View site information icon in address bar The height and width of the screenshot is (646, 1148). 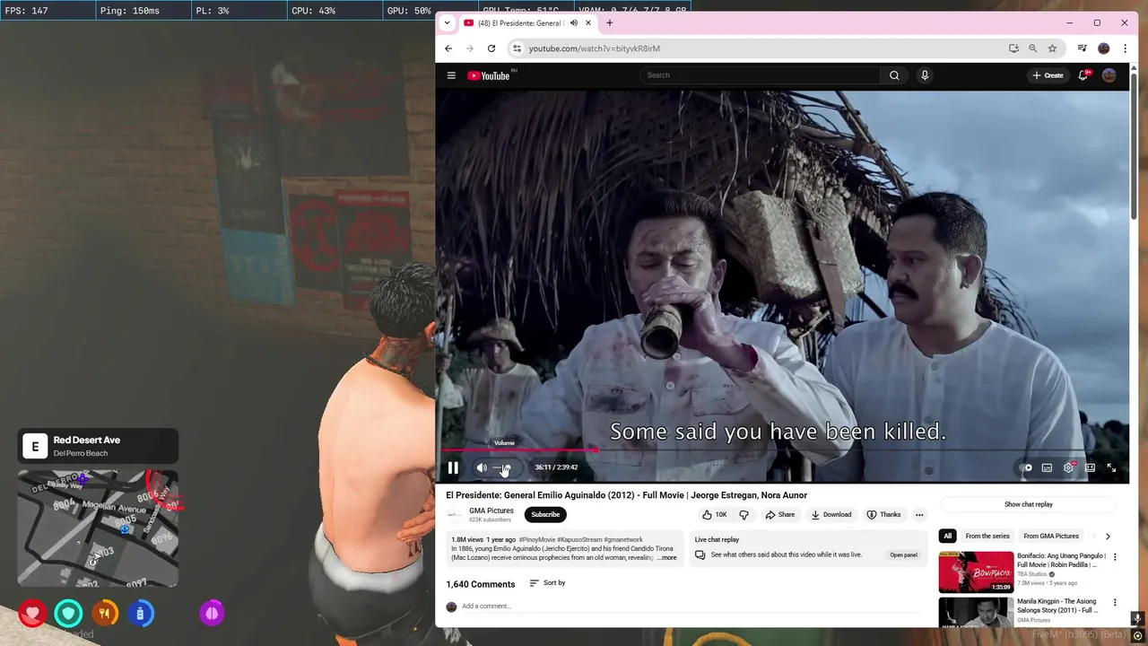pyautogui.click(x=516, y=48)
